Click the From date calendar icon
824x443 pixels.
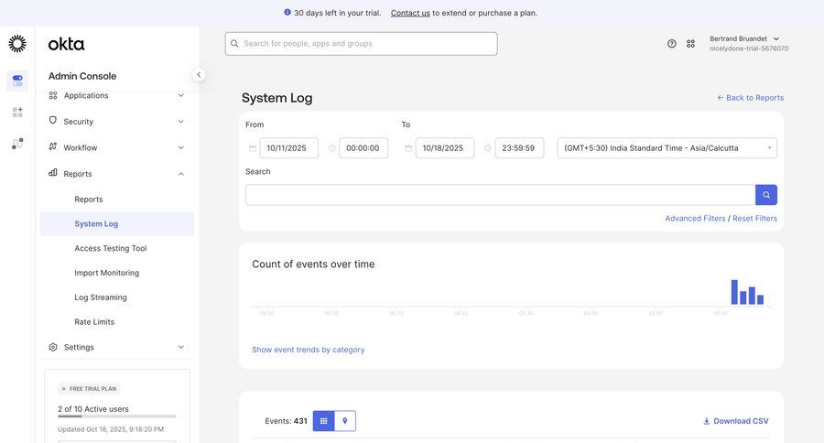click(x=253, y=148)
